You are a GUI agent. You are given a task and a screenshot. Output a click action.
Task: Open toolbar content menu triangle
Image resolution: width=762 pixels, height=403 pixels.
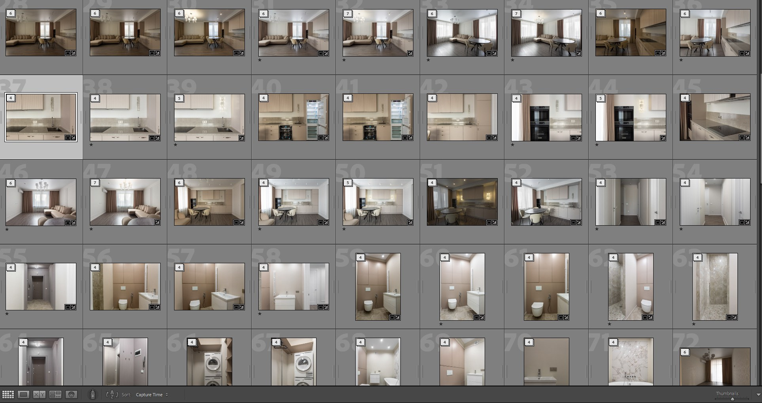[758, 395]
